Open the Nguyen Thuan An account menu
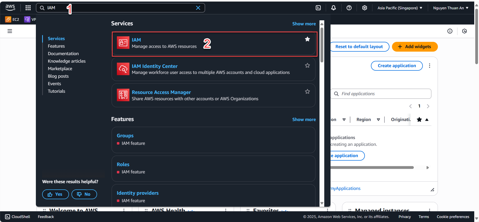Screen dimensions: 479x222 (451, 8)
